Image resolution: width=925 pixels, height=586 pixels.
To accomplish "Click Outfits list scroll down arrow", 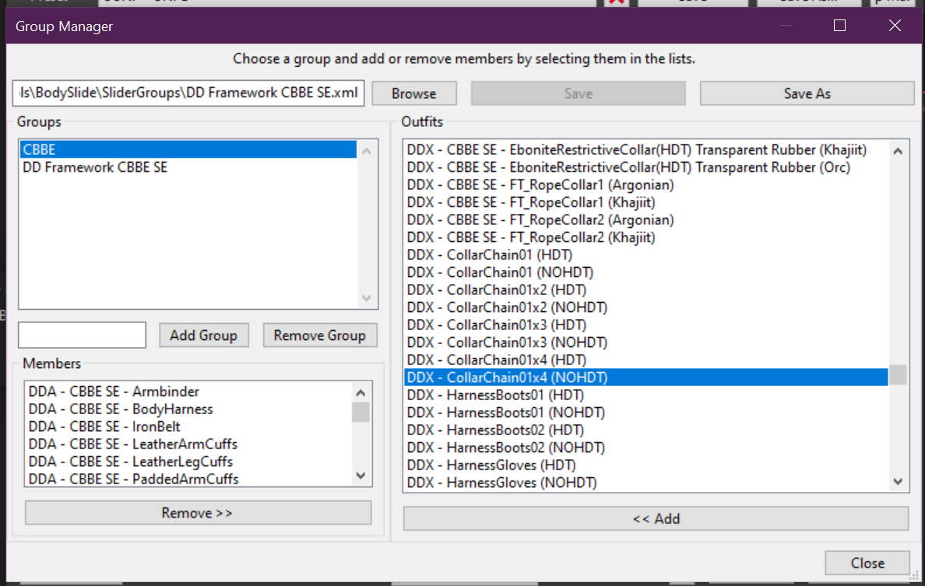I will (x=898, y=482).
